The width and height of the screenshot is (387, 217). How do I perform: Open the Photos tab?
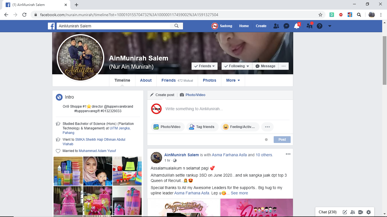pos(209,81)
